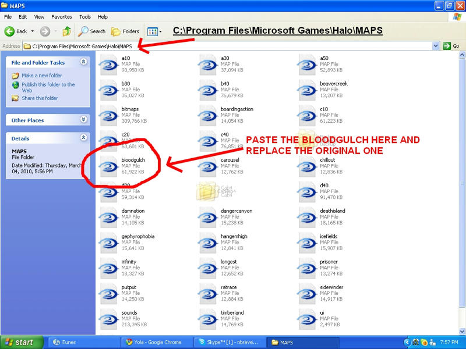
Task: Click the b30 map file icon
Action: 109,90
